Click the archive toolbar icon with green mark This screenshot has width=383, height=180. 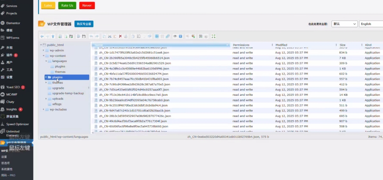[x=193, y=36]
